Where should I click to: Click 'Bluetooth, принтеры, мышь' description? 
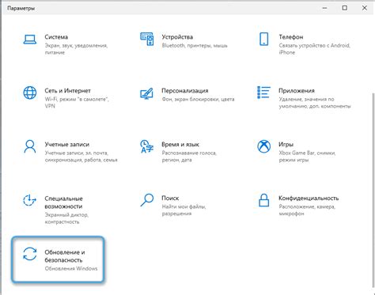(195, 46)
